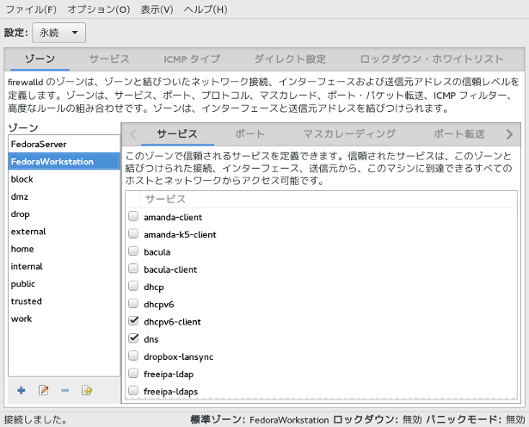The height and width of the screenshot is (427, 529).
Task: Click the load zone defaults icon
Action: [87, 391]
